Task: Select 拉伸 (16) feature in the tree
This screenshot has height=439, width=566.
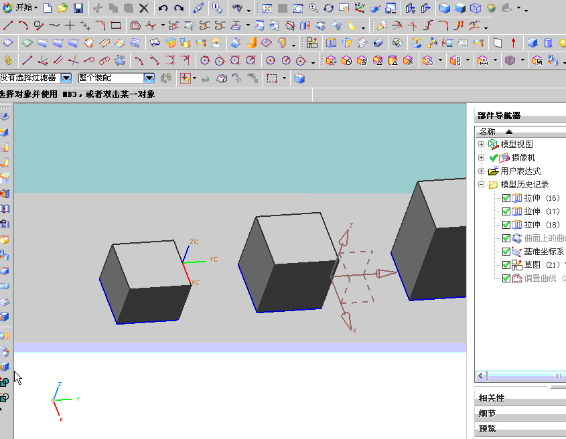Action: pos(542,198)
